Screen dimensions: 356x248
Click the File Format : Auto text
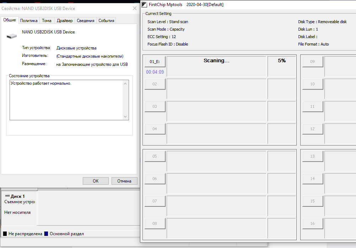(313, 44)
